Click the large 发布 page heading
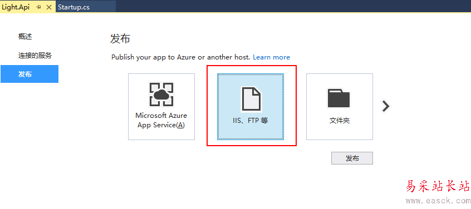471x209 pixels. tap(120, 39)
